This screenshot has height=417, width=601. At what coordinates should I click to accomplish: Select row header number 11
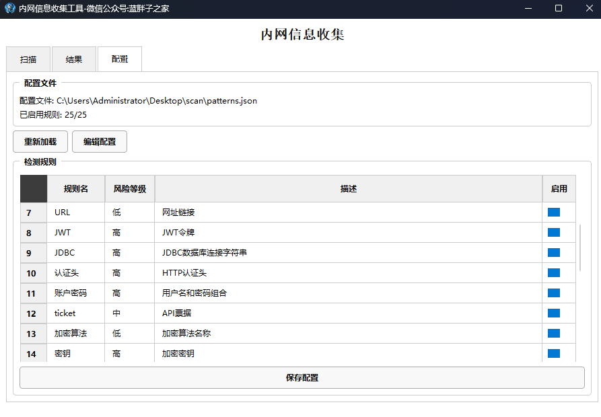pos(34,293)
